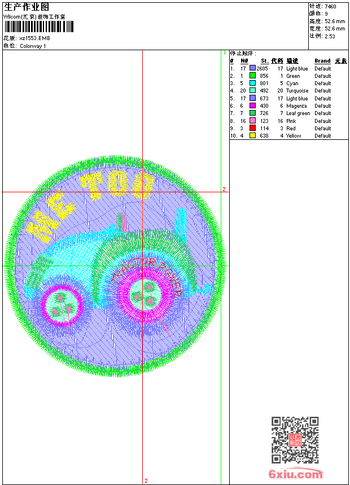Select the Red color swatch in row 9
The image size is (350, 485).
(x=252, y=128)
